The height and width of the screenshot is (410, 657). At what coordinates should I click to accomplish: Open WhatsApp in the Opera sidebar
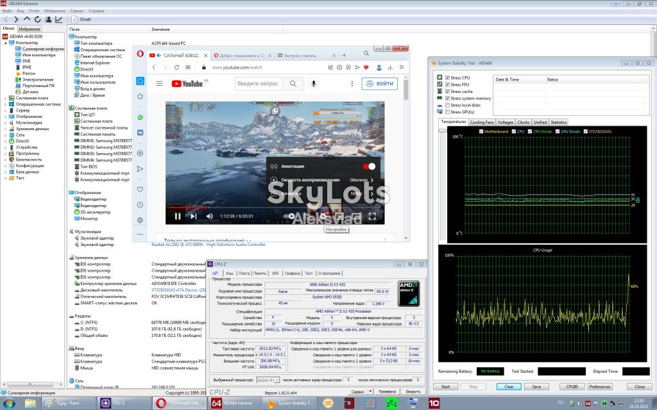(x=141, y=117)
